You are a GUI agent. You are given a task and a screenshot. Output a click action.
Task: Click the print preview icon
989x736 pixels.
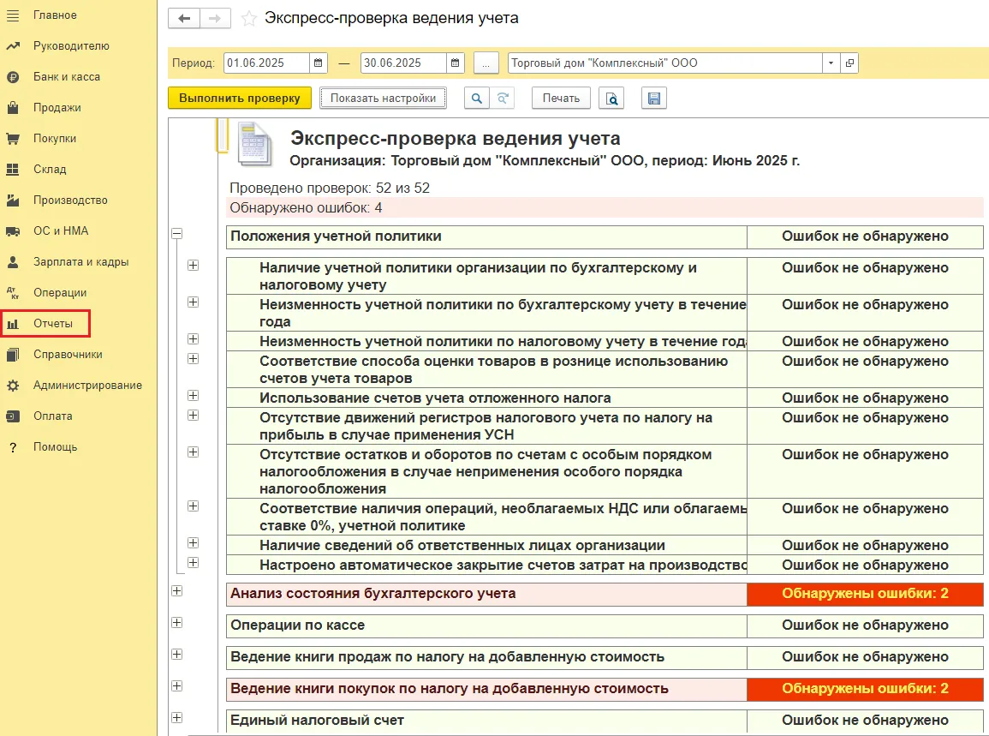click(x=611, y=98)
